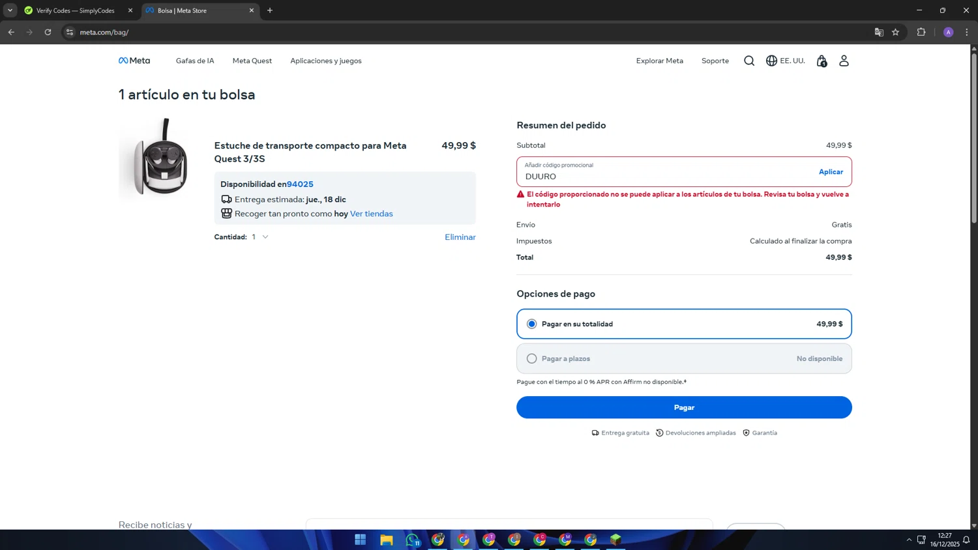978x550 pixels.
Task: Open the Soporte menu
Action: pos(715,61)
